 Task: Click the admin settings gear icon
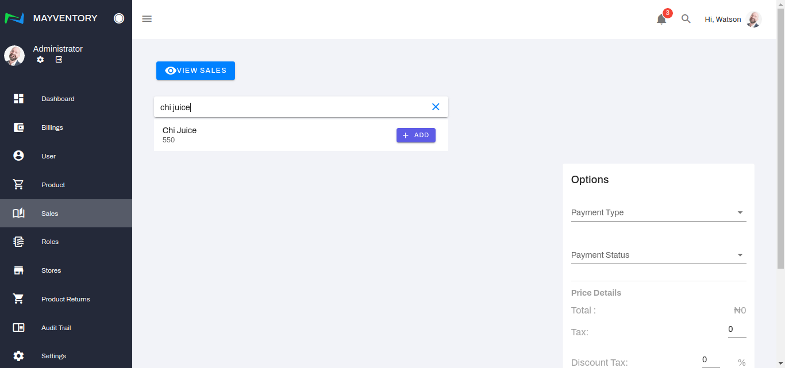(x=40, y=60)
